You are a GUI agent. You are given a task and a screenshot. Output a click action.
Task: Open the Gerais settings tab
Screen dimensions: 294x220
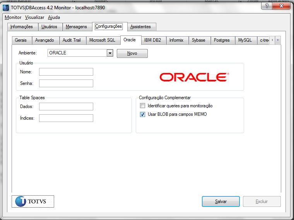tap(22, 40)
